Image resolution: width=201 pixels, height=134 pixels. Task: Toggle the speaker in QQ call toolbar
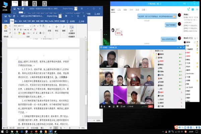[105, 107]
